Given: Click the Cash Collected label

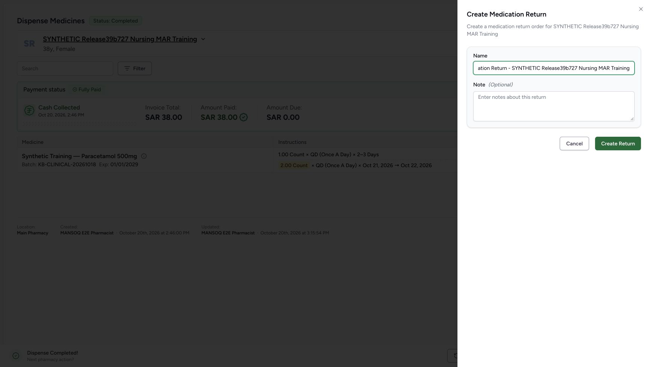Looking at the screenshot, I should 59,107.
